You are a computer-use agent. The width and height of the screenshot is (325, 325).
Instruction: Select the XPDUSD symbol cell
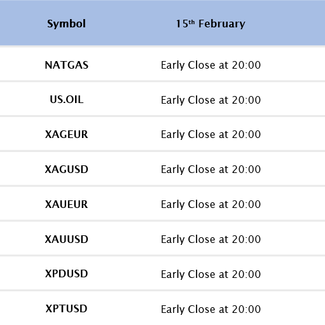coord(67,273)
